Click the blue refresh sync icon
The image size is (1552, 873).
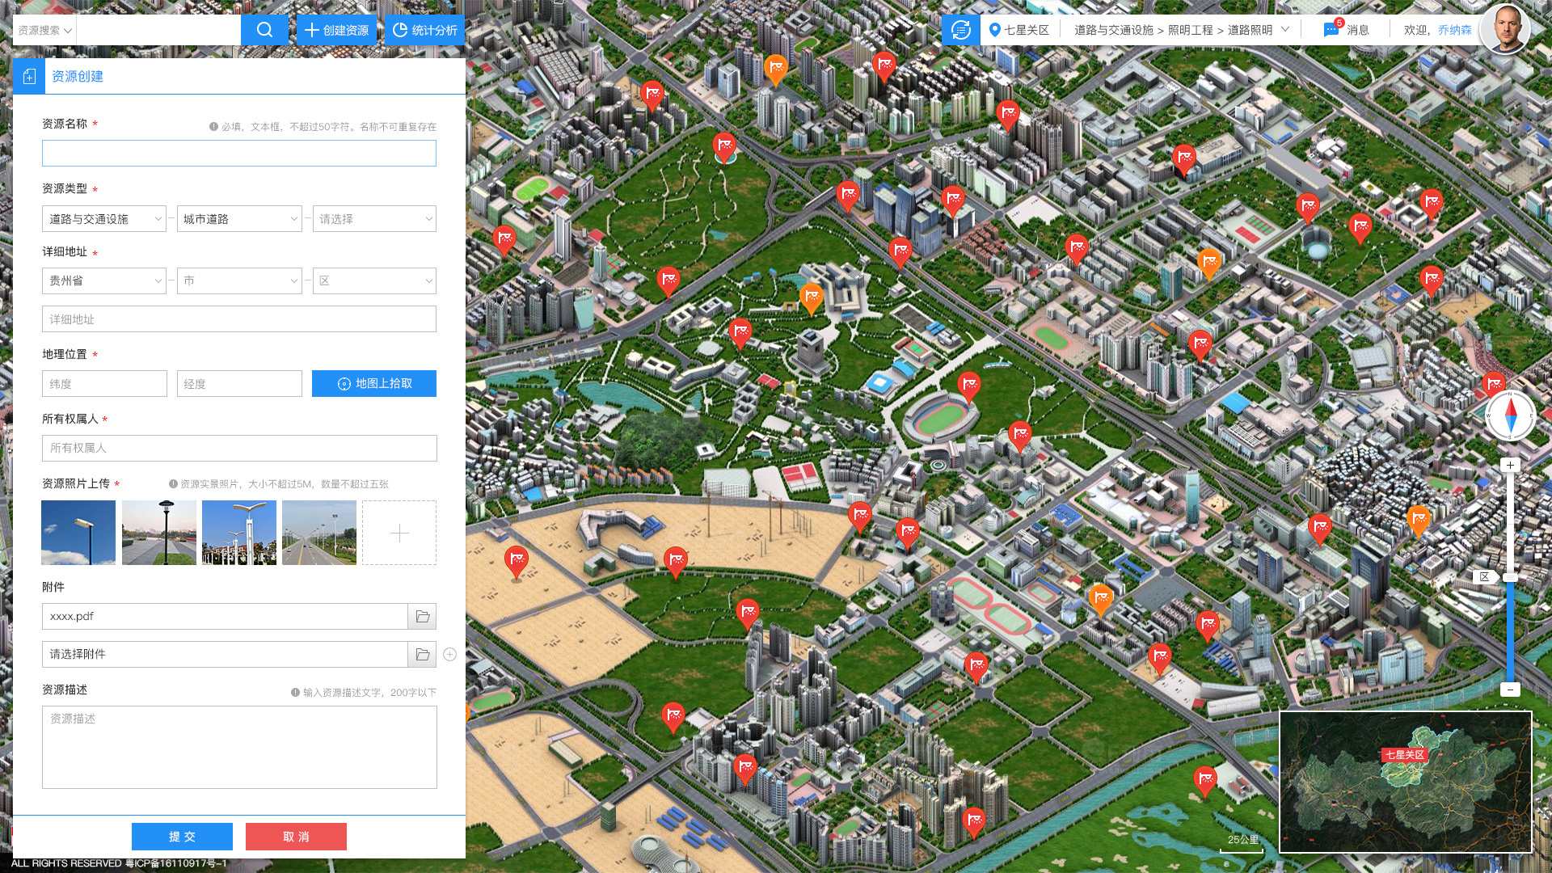[x=960, y=30]
